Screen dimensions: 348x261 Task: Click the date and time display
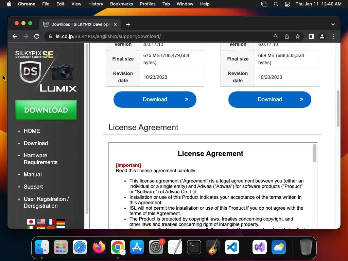click(x=318, y=4)
